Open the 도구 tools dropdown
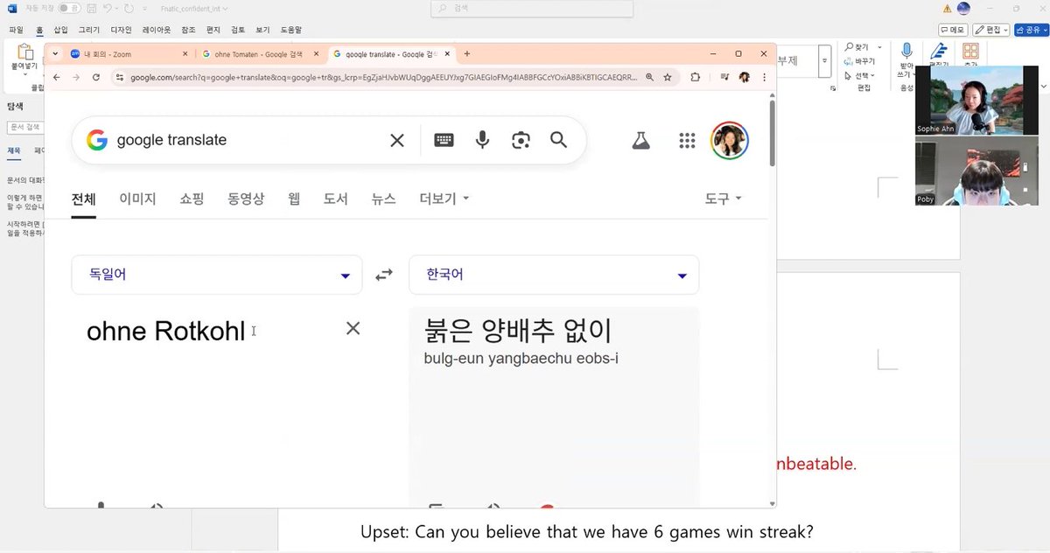The width and height of the screenshot is (1050, 553). [x=723, y=199]
